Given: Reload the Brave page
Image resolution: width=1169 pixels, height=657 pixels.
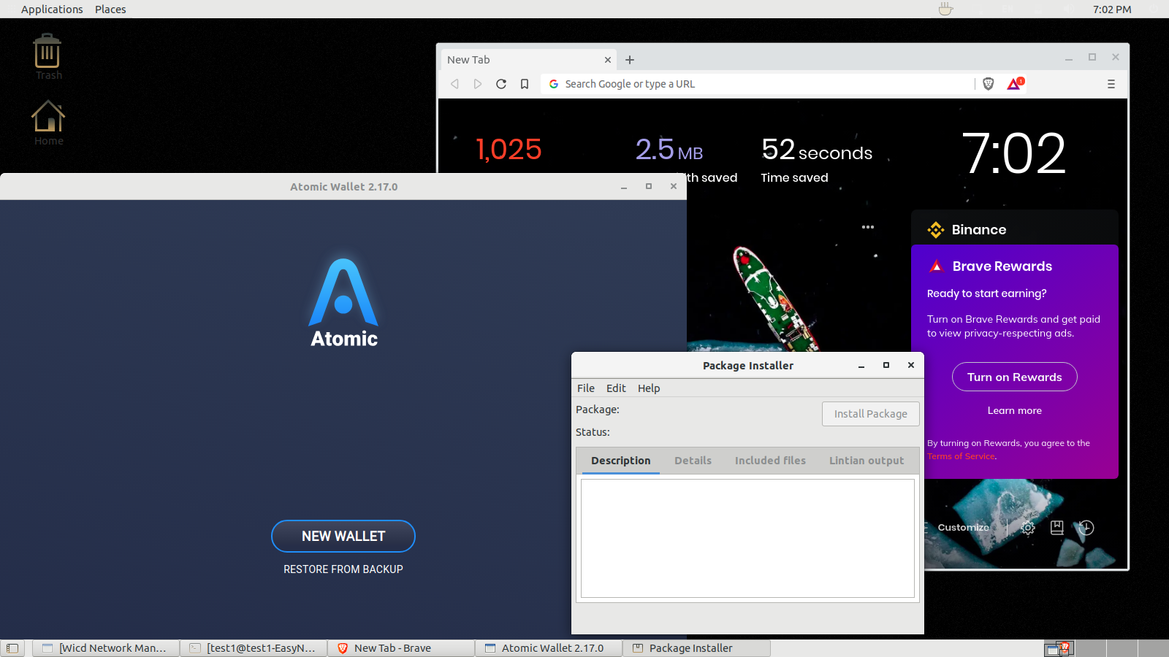Looking at the screenshot, I should click(501, 84).
